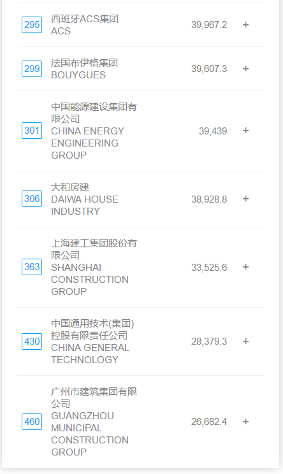Open the 法国布伊格集团 company link

(x=84, y=63)
